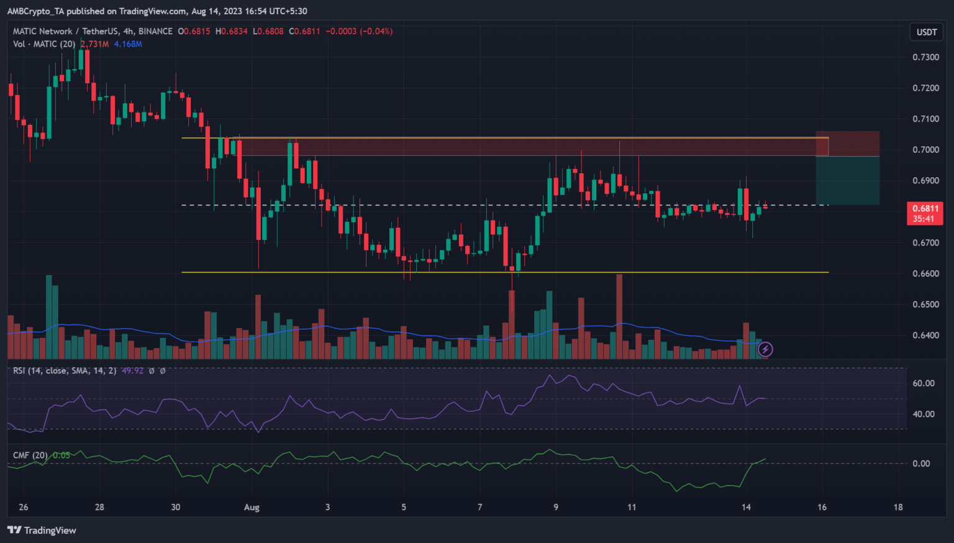Select the CMF (20) indicator legend
Viewport: 954px width, 543px height.
pos(30,455)
